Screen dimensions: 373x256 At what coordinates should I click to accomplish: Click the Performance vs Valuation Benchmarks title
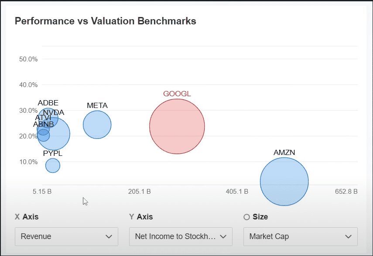pos(105,21)
